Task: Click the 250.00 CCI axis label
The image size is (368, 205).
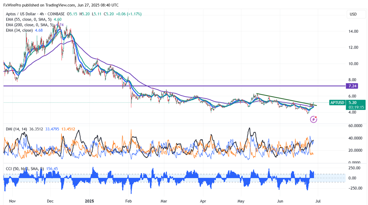Action: coord(354,168)
